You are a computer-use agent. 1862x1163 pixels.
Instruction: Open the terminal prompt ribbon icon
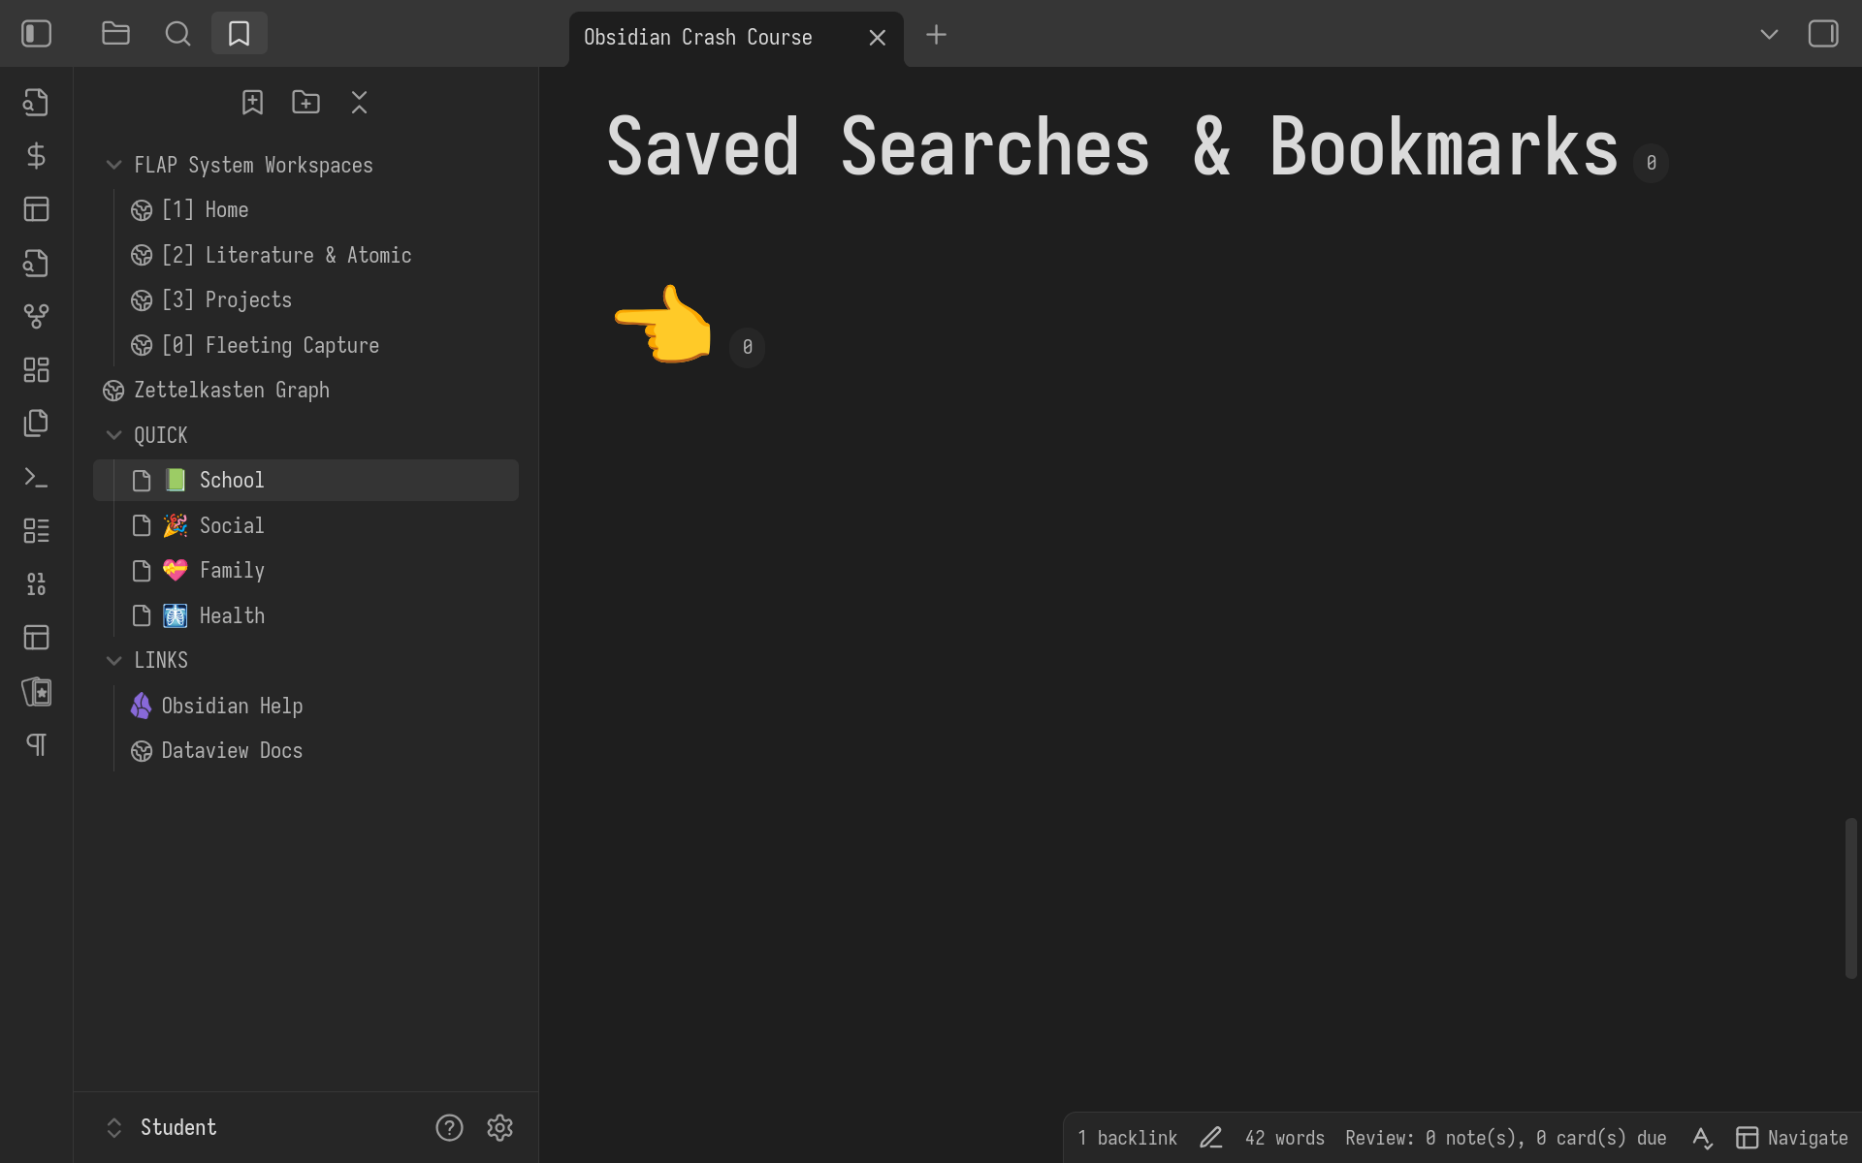pos(37,477)
